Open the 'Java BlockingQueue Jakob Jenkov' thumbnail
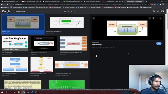The height and width of the screenshot is (94, 168). click(x=15, y=43)
